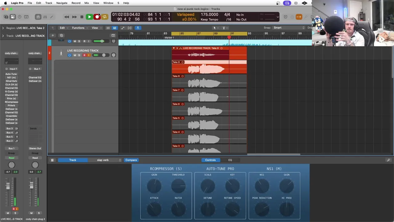Open the Editors pencil icon in toolbar
The width and height of the screenshot is (394, 222).
click(x=51, y=17)
